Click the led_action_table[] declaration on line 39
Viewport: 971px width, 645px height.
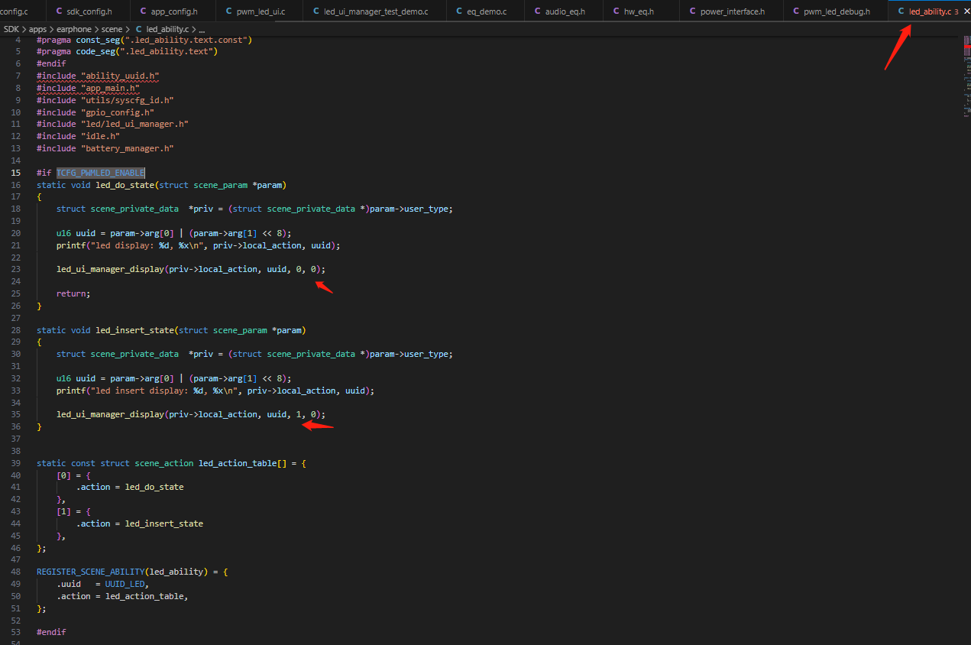[x=171, y=463]
